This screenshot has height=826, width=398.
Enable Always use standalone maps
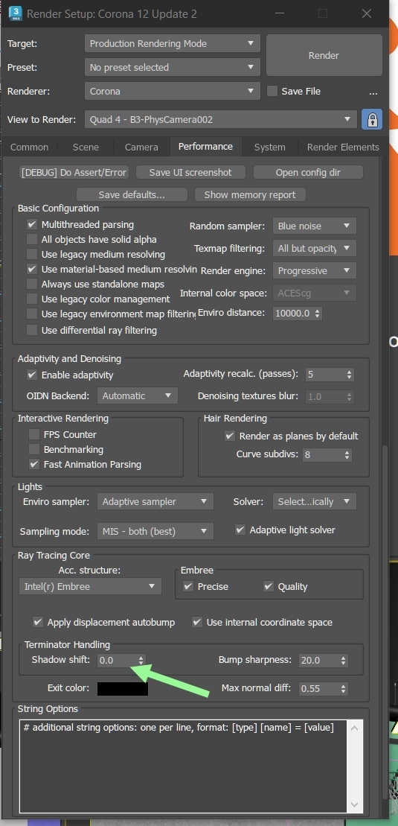pos(32,285)
